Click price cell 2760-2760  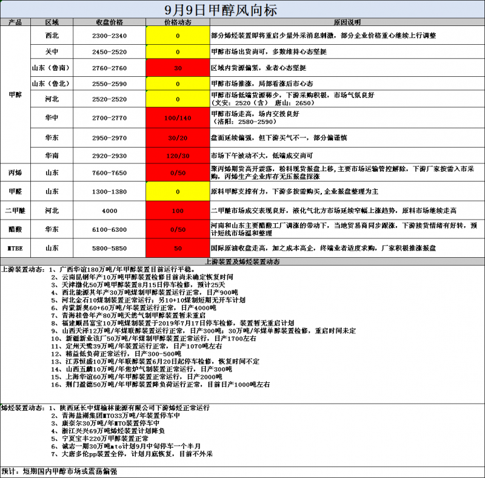109,68
